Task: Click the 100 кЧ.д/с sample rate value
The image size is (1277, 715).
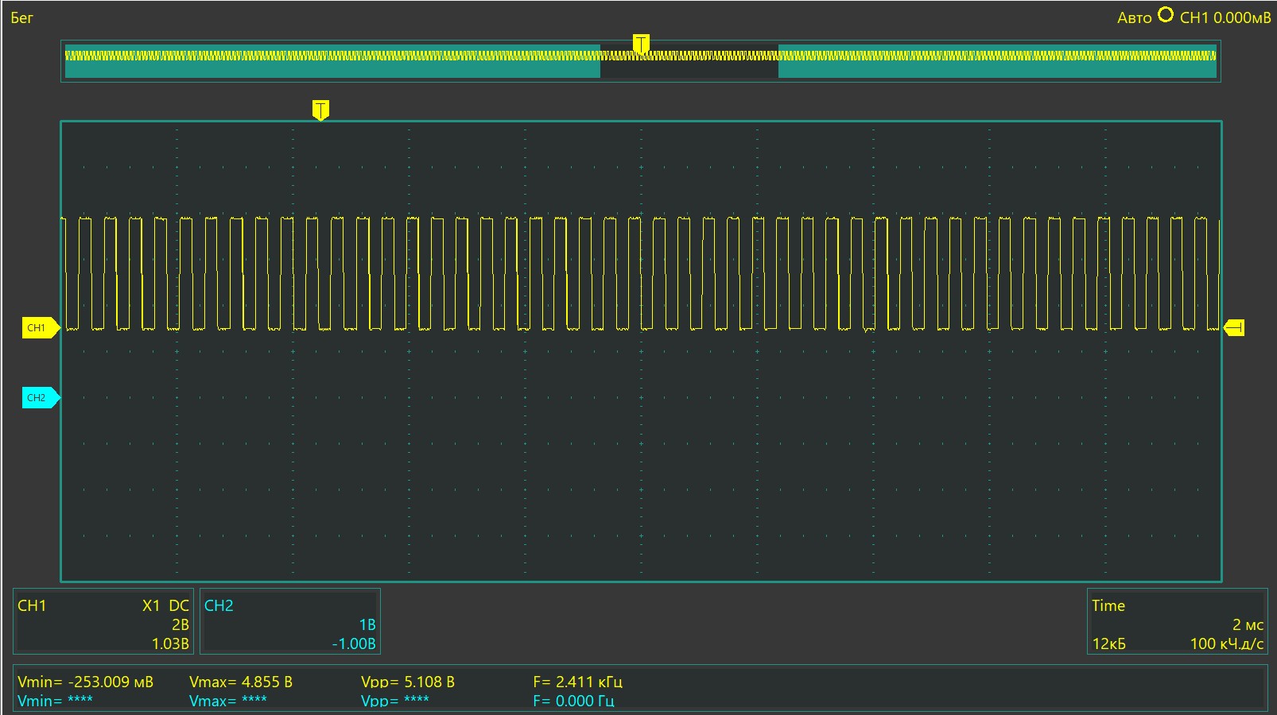Action: (1227, 643)
